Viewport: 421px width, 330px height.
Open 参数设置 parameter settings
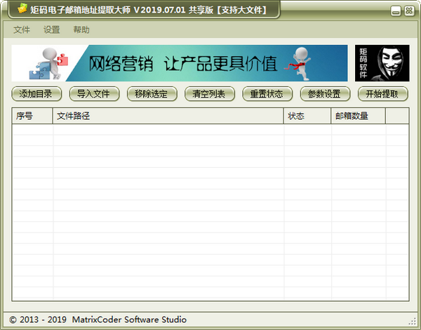tap(324, 94)
